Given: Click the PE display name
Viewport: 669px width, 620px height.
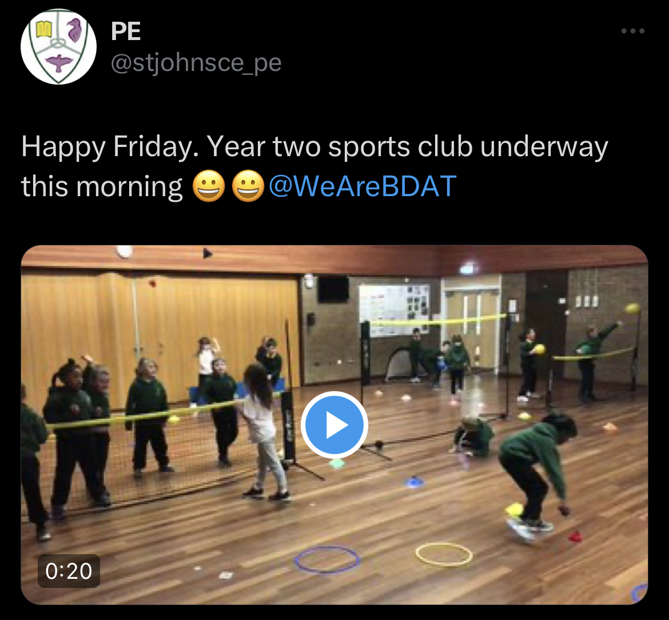Looking at the screenshot, I should 125,31.
